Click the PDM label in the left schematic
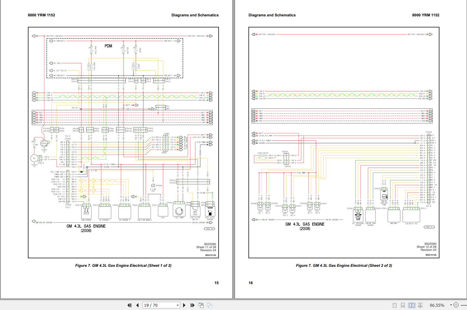This screenshot has height=310, width=467. (108, 46)
